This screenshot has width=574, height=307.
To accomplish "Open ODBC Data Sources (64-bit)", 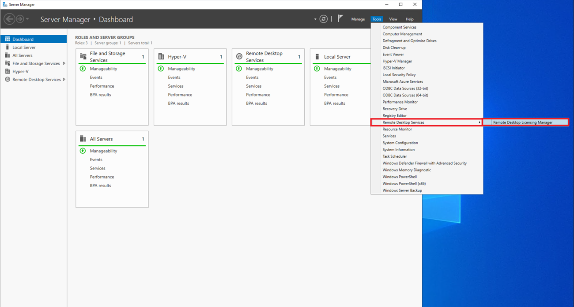I will [x=427, y=95].
